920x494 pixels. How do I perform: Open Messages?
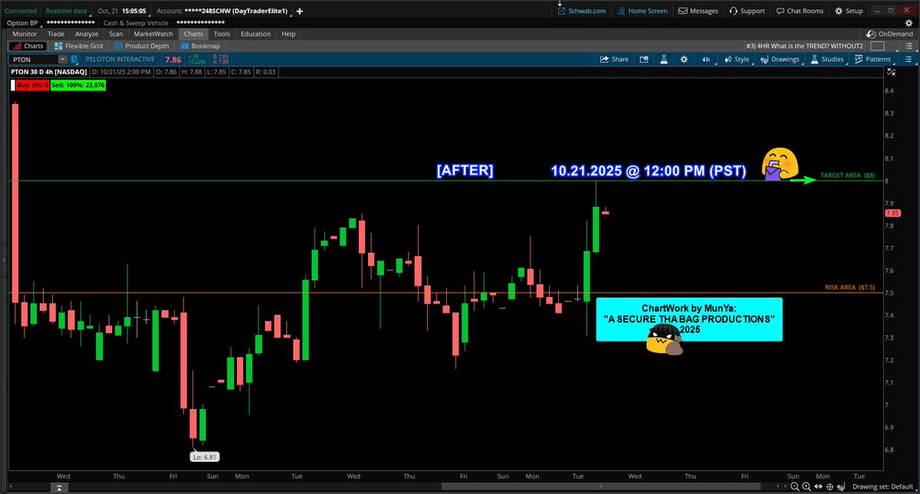pyautogui.click(x=698, y=11)
